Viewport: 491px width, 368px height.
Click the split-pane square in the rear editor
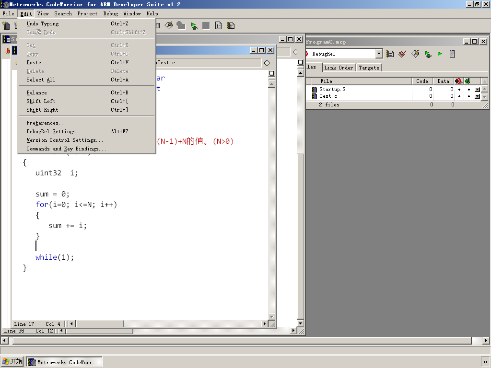[300, 62]
